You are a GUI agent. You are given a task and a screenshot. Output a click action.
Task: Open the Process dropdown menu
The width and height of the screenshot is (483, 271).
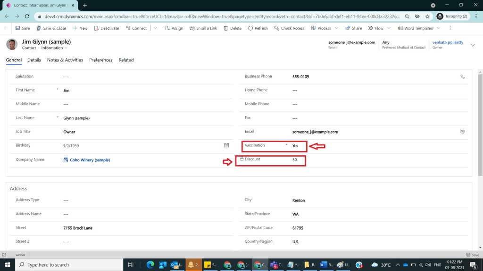[336, 28]
